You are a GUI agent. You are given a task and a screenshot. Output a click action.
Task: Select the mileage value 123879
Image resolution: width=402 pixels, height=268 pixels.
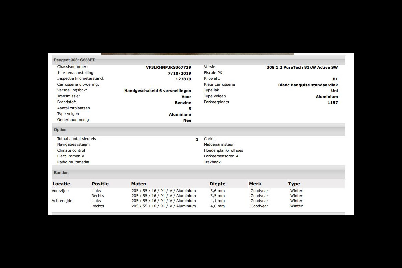point(183,79)
